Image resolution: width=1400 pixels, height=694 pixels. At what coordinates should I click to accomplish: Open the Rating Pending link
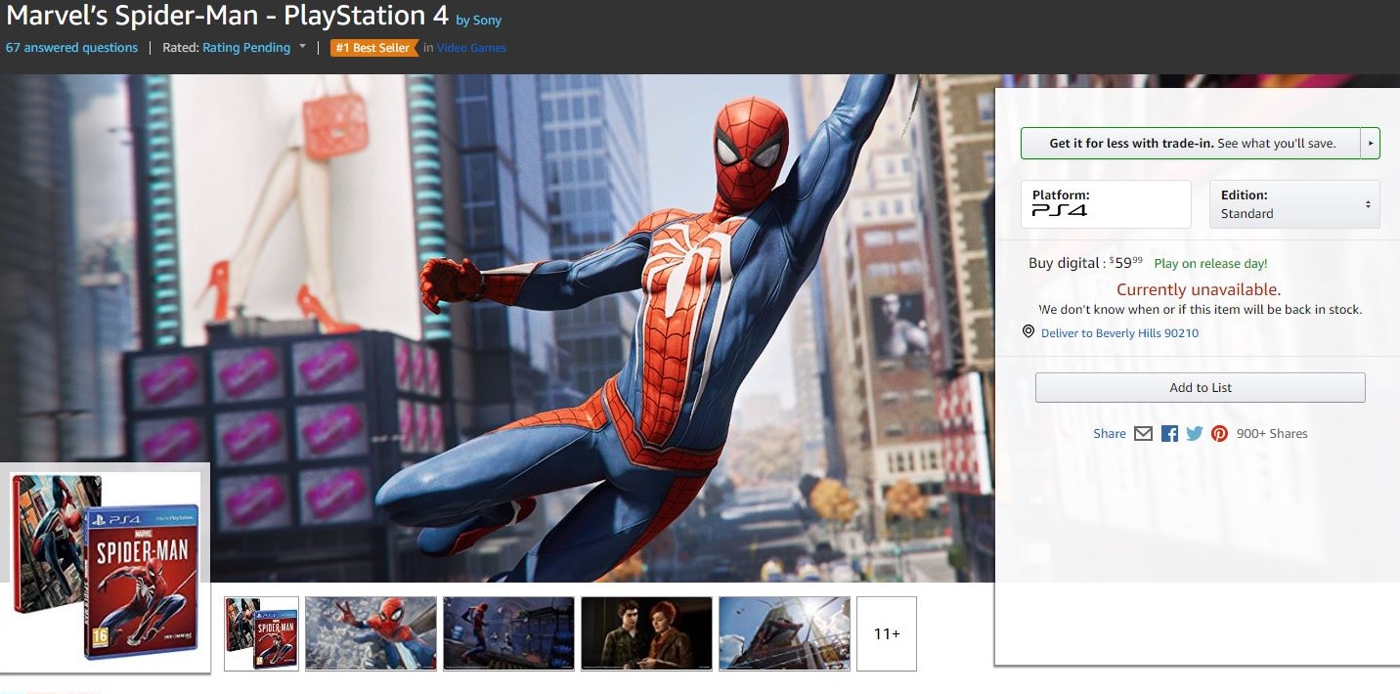click(246, 47)
